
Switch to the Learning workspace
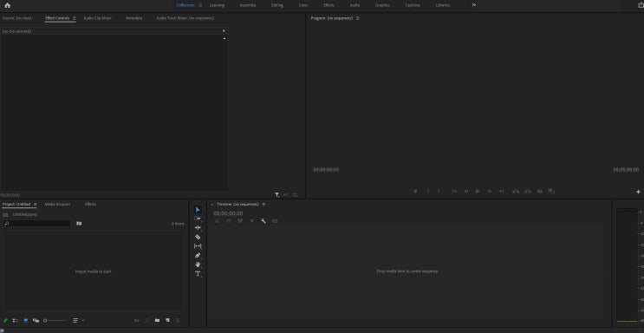coord(217,5)
